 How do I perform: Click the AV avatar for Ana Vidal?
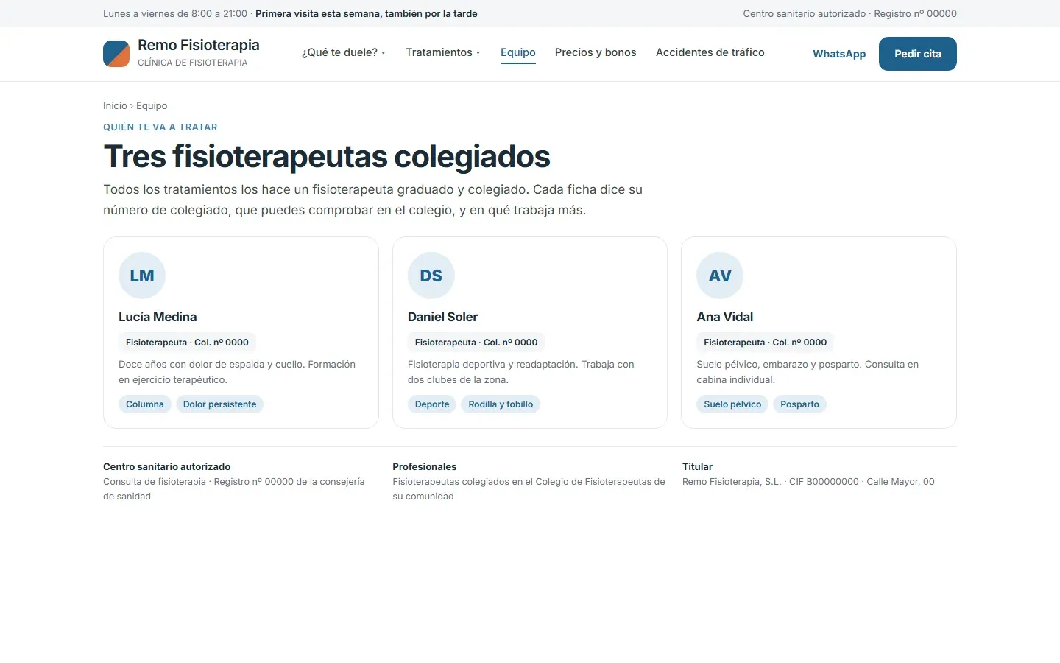point(720,276)
